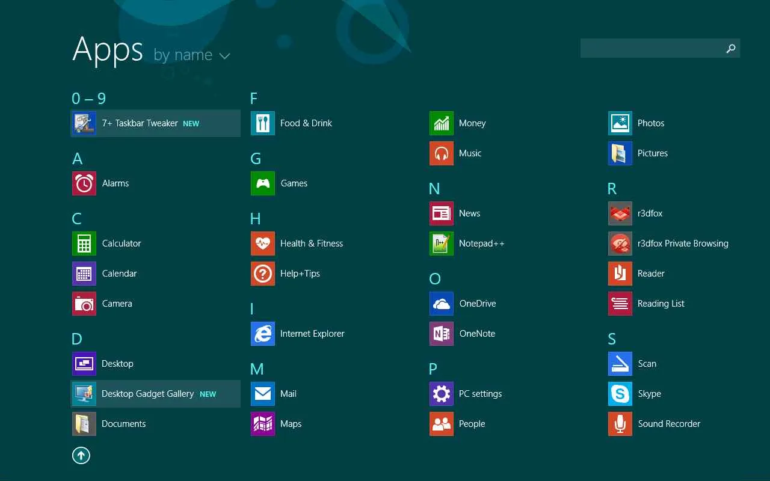Click the 'P' group header
The width and height of the screenshot is (770, 481).
point(433,369)
